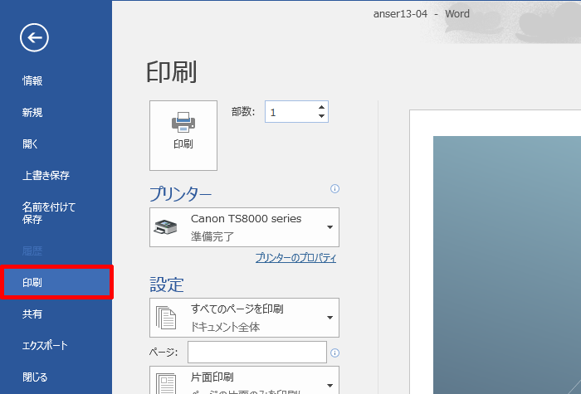Click the info icon beside プリンター heading

334,189
